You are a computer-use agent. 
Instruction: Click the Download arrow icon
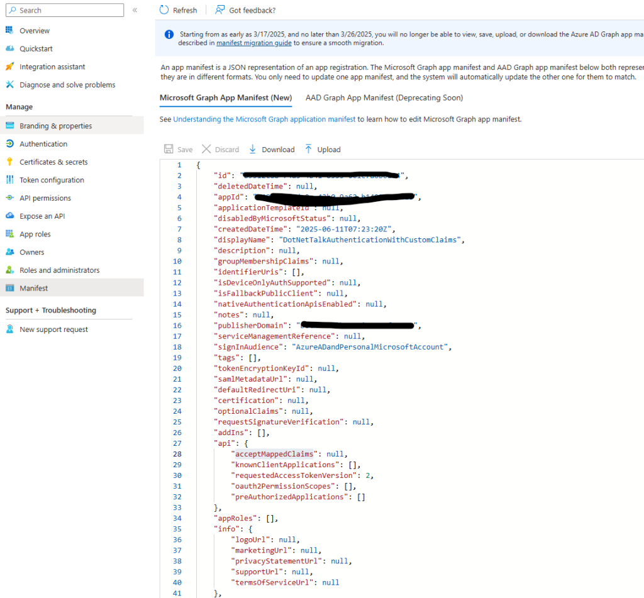[253, 149]
